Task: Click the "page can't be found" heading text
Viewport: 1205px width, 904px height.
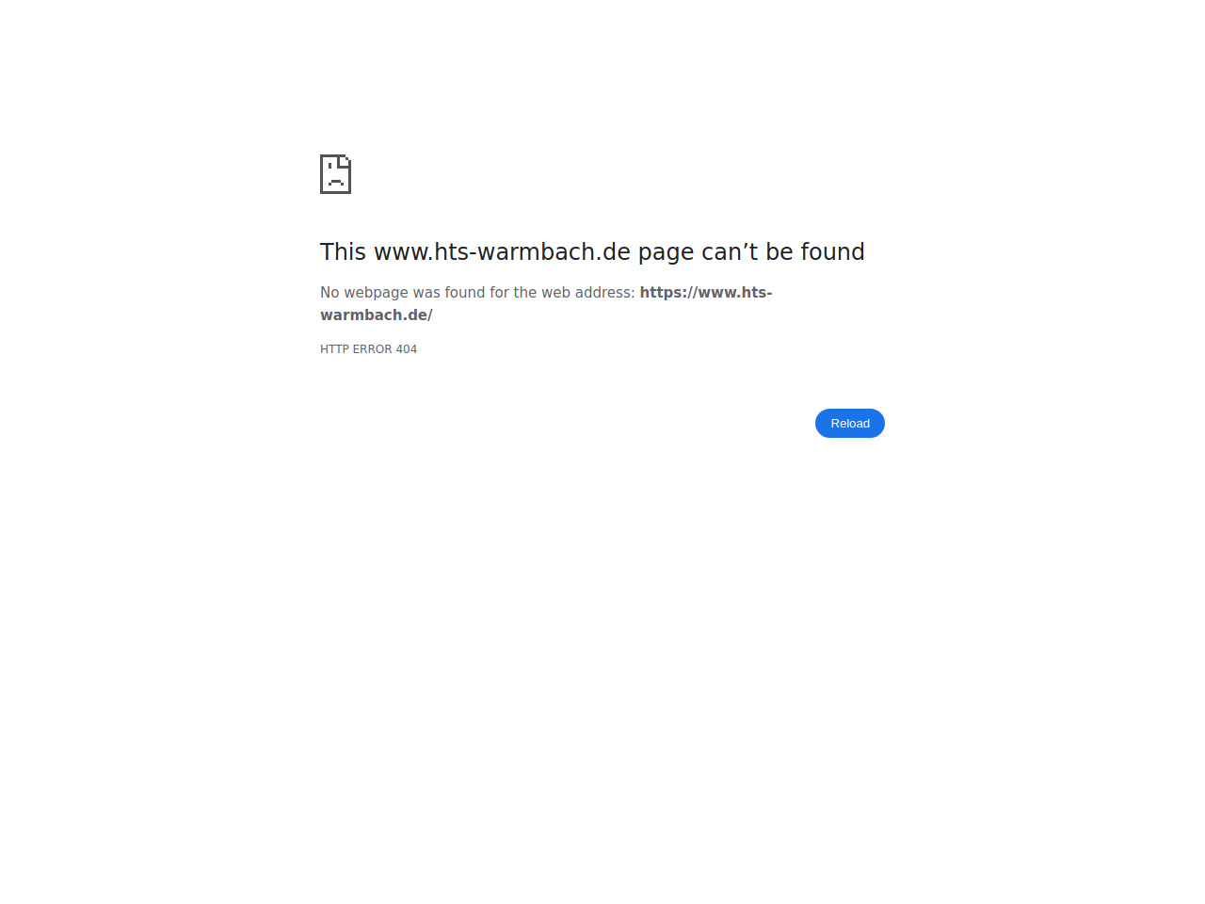Action: click(x=751, y=252)
